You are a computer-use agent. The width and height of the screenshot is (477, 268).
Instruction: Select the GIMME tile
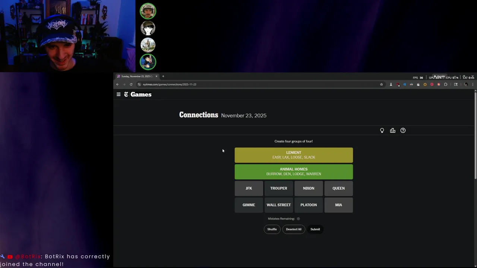(x=249, y=205)
